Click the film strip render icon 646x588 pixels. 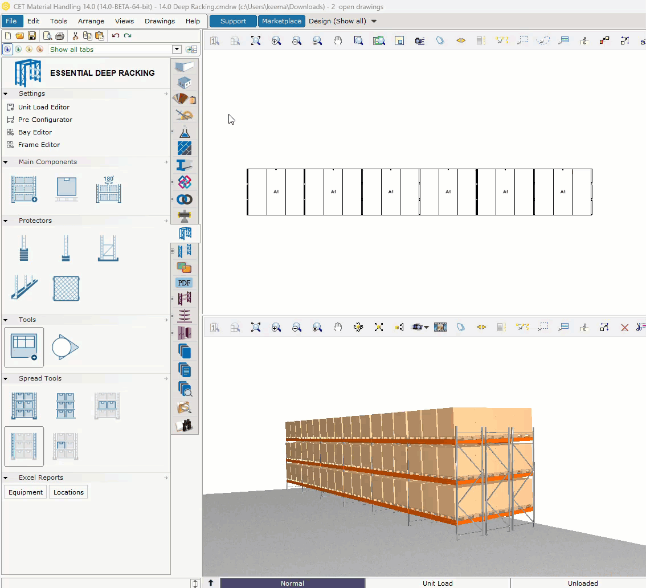(440, 327)
